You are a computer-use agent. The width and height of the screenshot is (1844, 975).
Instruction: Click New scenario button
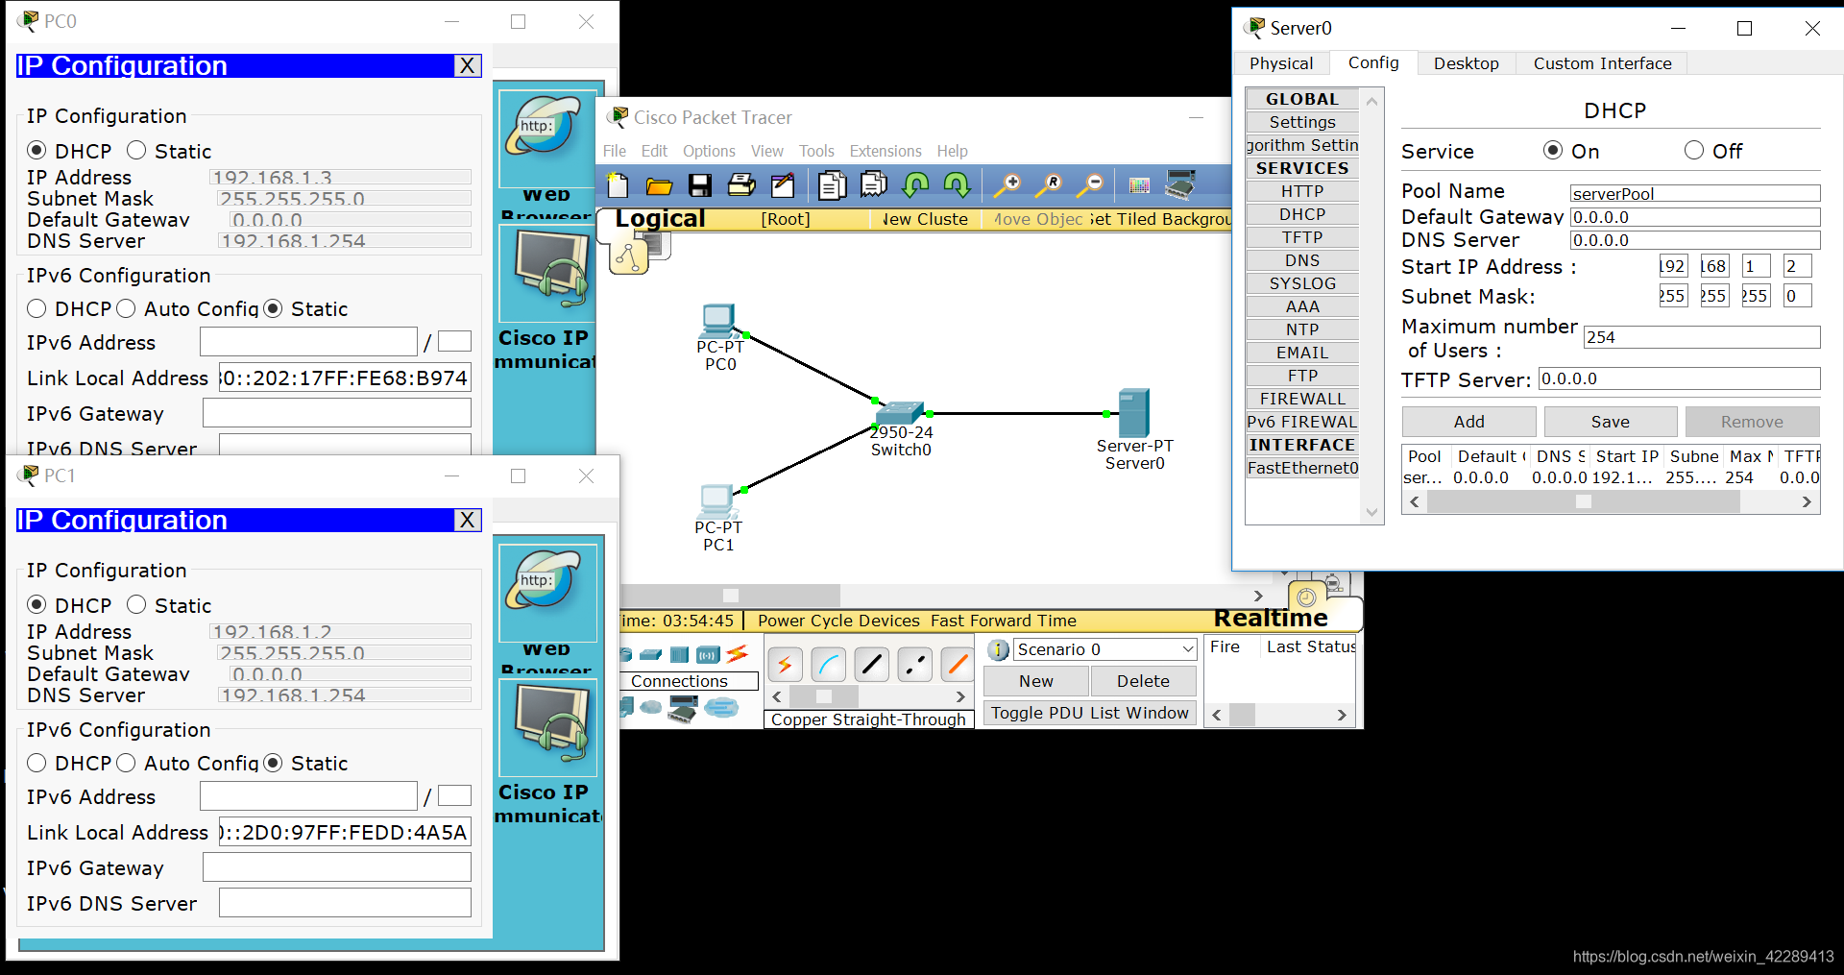[1036, 681]
